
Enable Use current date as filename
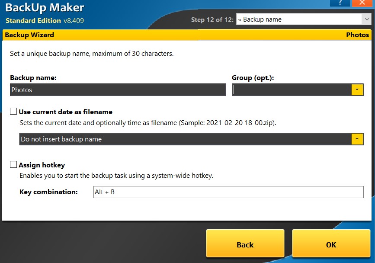coord(13,111)
